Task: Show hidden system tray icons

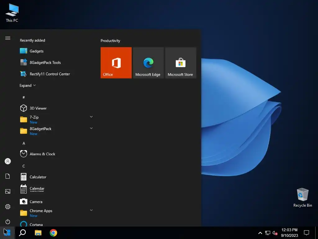Action: [x=260, y=233]
